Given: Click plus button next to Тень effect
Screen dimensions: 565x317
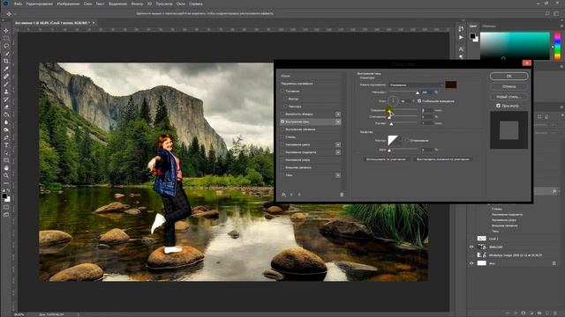Looking at the screenshot, I should [338, 175].
